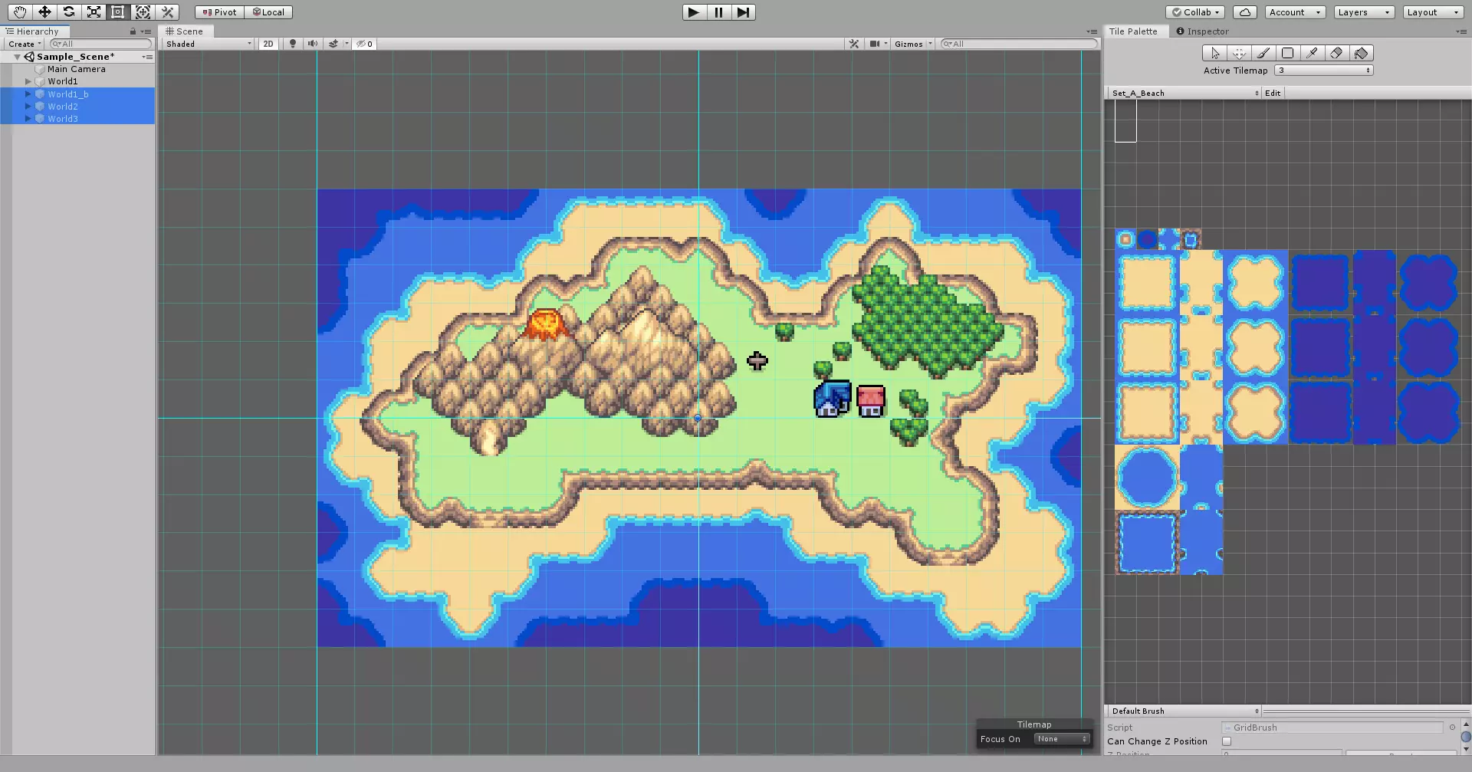
Task: Click the palette Edit button
Action: [1273, 93]
